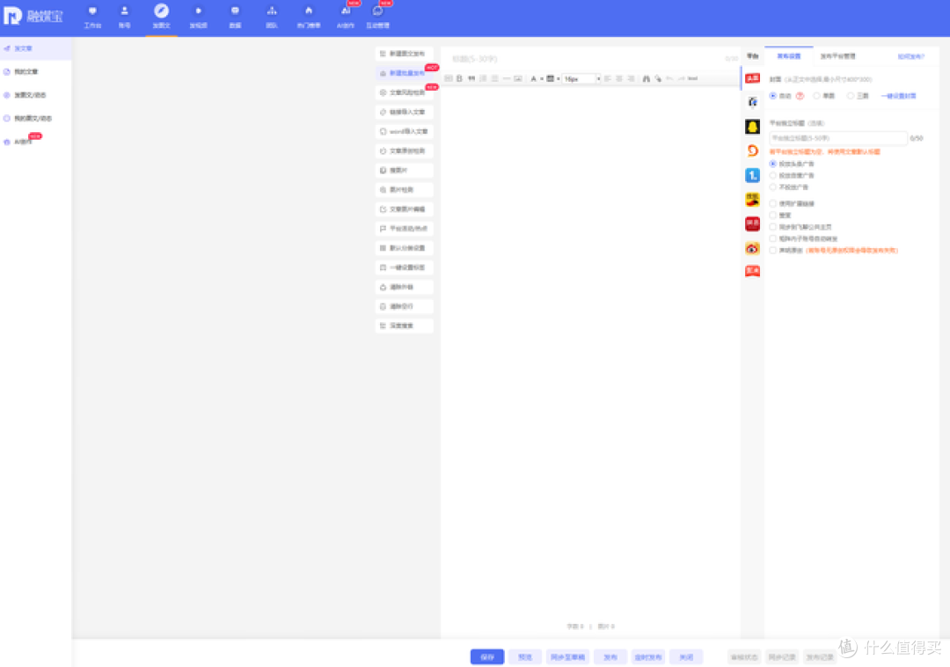
Task: Click the 同步至草稿 button
Action: 567,656
